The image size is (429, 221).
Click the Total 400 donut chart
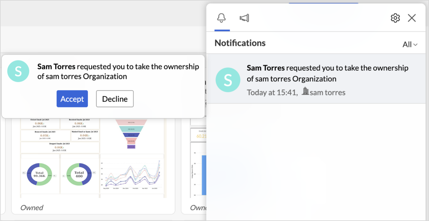[79, 174]
